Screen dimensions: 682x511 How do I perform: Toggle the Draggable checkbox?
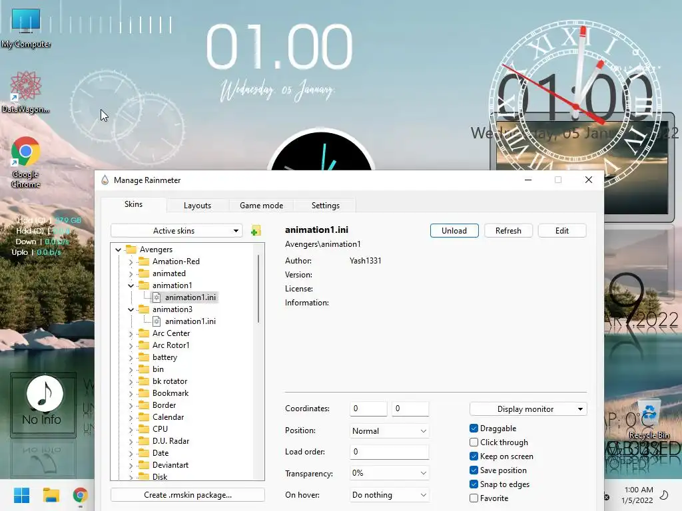(474, 428)
